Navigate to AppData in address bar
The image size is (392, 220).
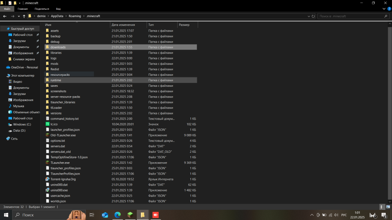click(x=57, y=16)
